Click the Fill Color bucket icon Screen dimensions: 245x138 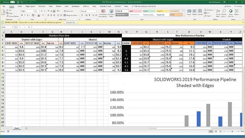39,15
